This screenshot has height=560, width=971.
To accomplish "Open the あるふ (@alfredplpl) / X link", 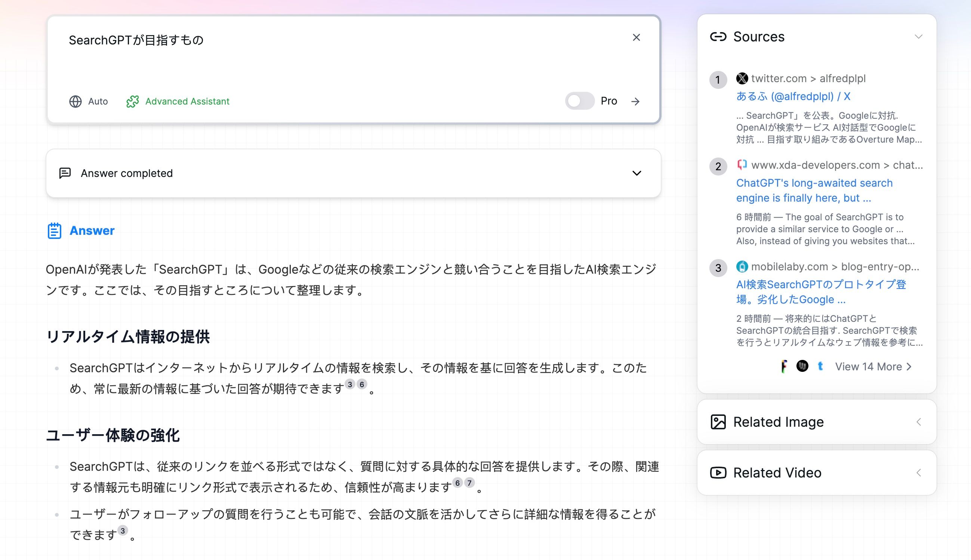I will coord(793,96).
